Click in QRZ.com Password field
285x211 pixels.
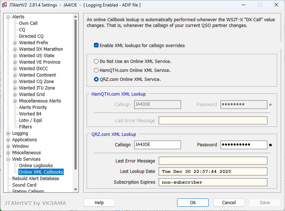point(244,145)
